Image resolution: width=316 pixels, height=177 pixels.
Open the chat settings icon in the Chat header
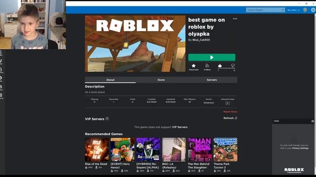313,121
